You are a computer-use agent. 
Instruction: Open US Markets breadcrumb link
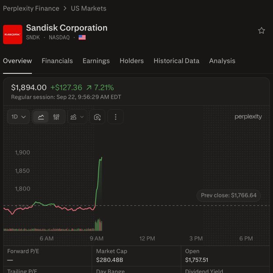pos(89,8)
